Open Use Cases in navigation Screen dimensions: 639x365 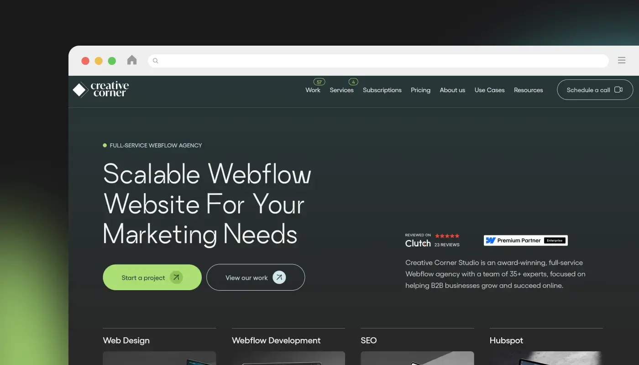pyautogui.click(x=489, y=90)
